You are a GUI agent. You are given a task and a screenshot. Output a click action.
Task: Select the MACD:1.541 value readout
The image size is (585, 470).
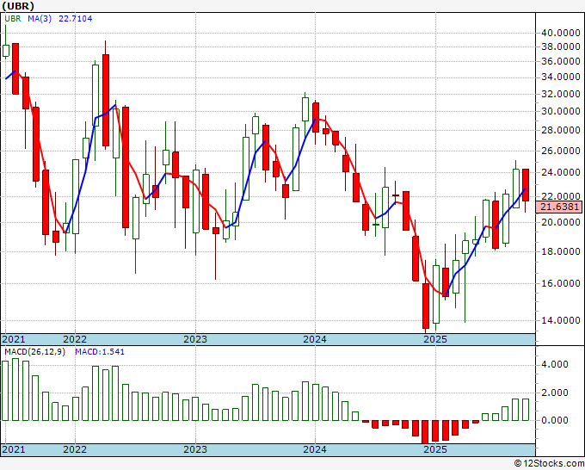pyautogui.click(x=100, y=352)
